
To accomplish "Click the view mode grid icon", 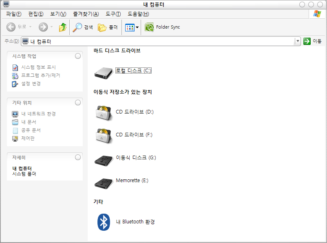I will pos(130,27).
